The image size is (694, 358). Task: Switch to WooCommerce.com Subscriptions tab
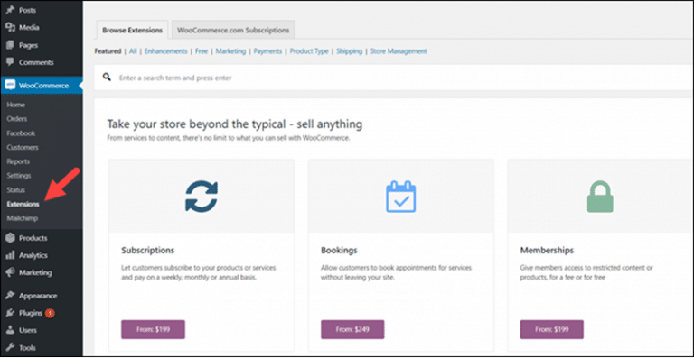[233, 31]
